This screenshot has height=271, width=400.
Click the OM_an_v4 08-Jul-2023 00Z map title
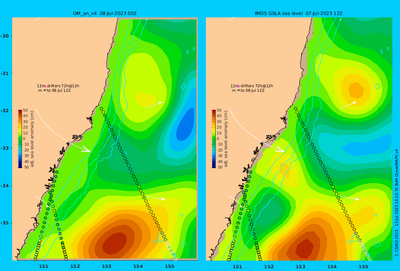(x=105, y=14)
